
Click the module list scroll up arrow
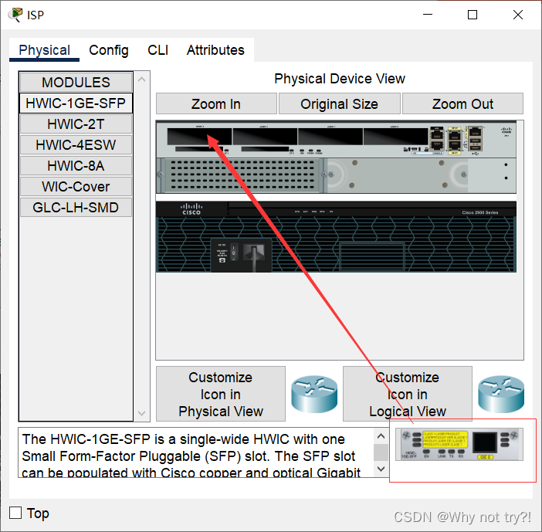141,80
